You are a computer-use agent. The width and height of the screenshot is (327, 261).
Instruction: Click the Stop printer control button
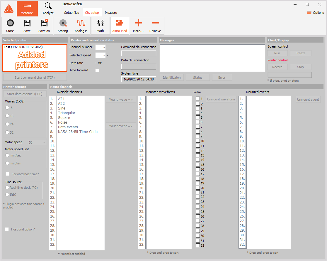pyautogui.click(x=301, y=67)
